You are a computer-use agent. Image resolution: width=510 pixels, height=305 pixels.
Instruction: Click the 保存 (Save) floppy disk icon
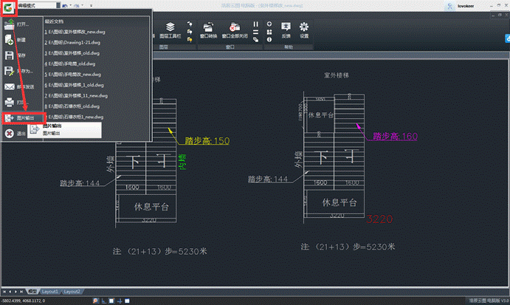[x=10, y=55]
